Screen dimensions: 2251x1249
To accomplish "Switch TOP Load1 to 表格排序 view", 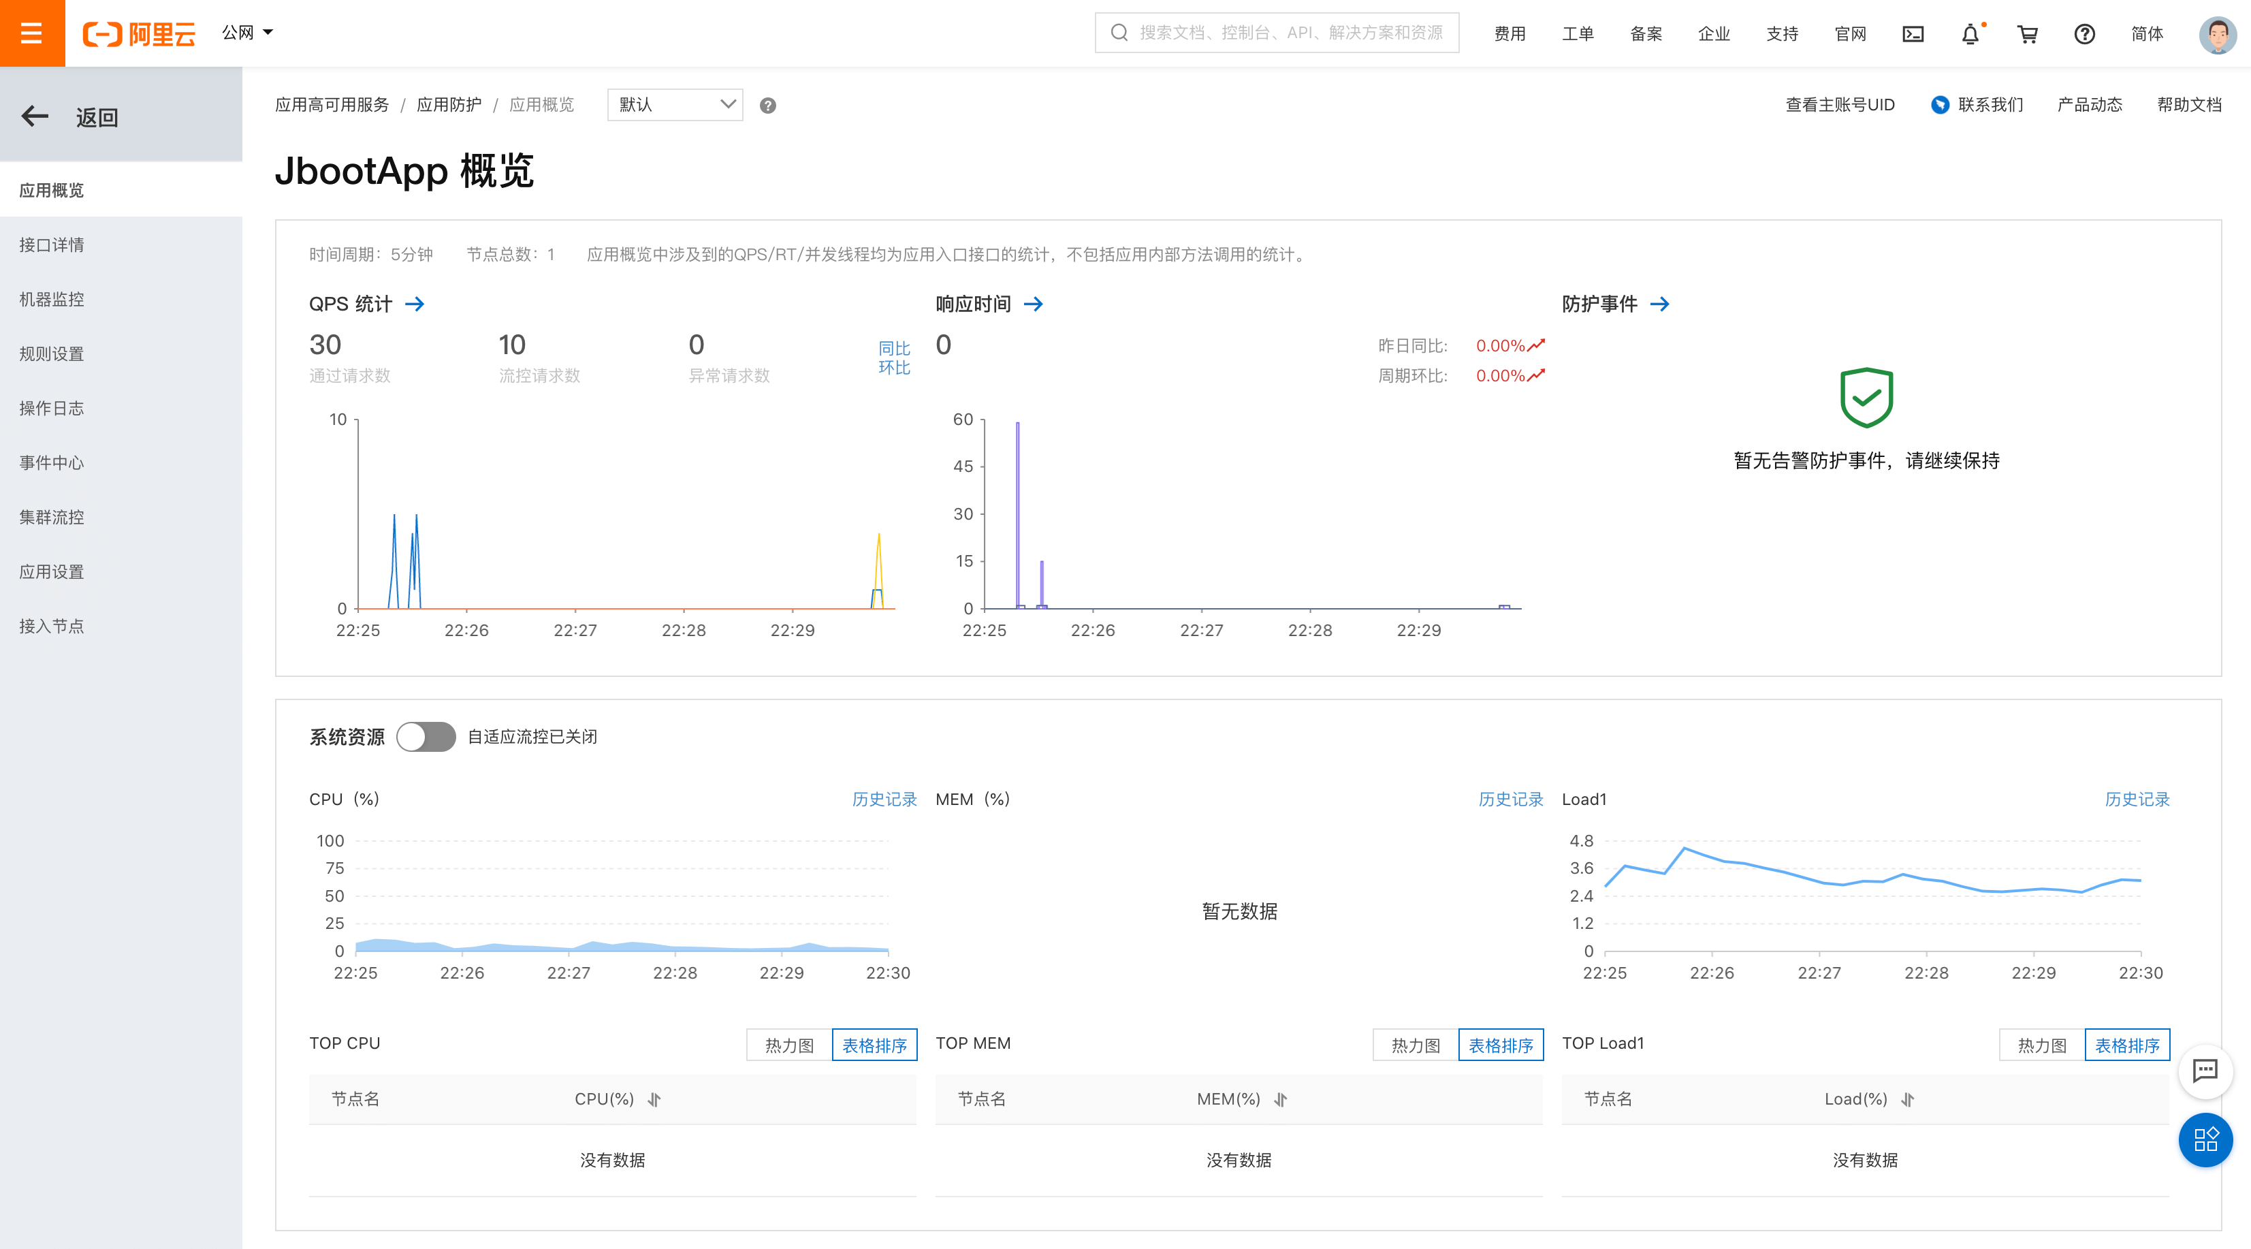I will pyautogui.click(x=2128, y=1045).
